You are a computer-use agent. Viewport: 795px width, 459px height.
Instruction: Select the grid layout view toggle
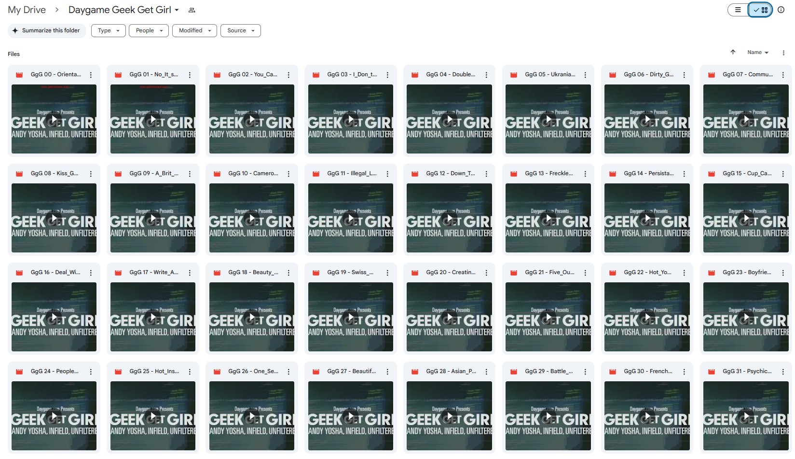[761, 10]
